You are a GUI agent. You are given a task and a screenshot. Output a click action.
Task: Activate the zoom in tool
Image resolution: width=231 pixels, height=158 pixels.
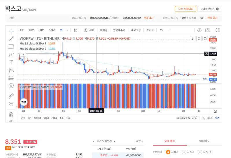pos(11,104)
